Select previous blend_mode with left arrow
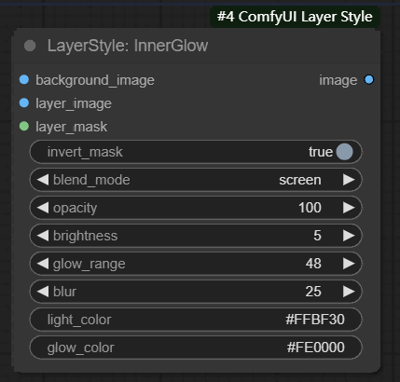The width and height of the screenshot is (400, 382). pyautogui.click(x=43, y=180)
